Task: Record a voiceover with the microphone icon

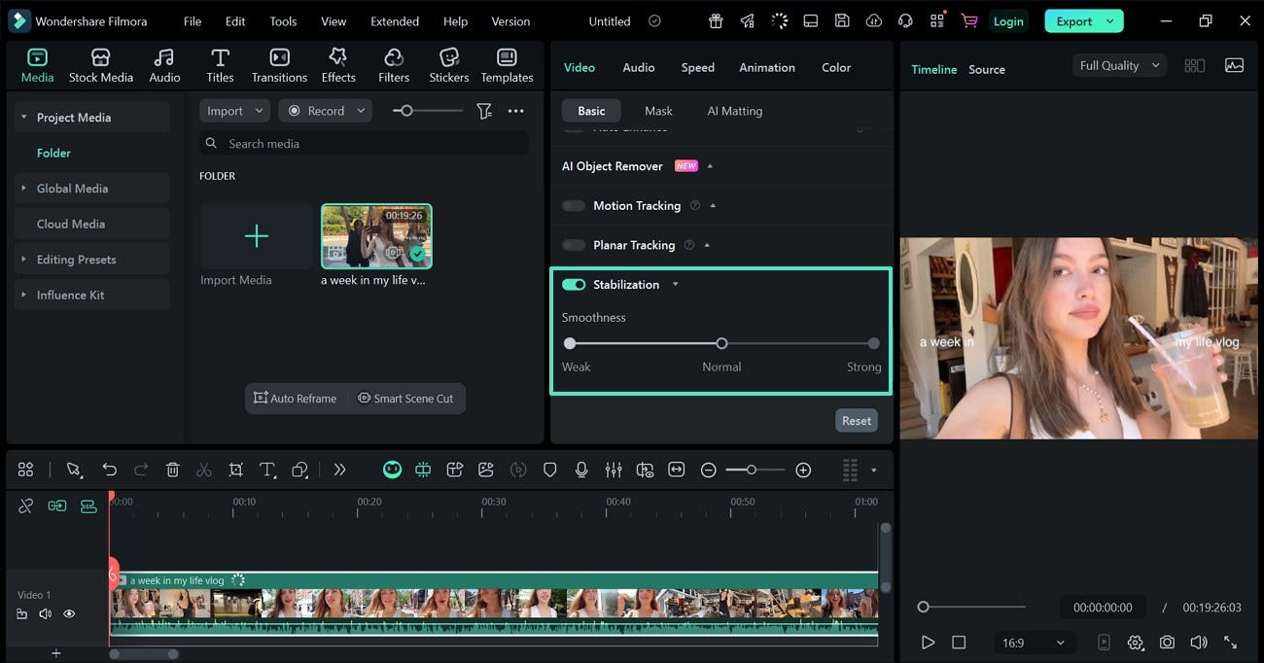Action: (581, 470)
